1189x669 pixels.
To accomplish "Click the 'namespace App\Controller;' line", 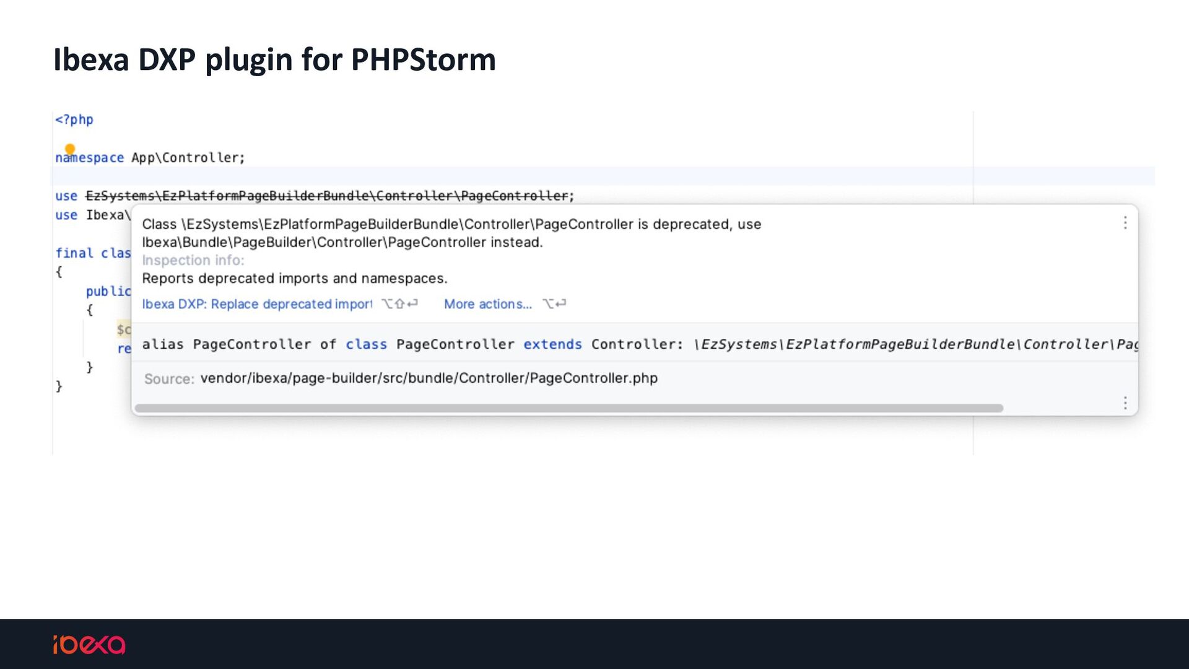I will pyautogui.click(x=150, y=157).
